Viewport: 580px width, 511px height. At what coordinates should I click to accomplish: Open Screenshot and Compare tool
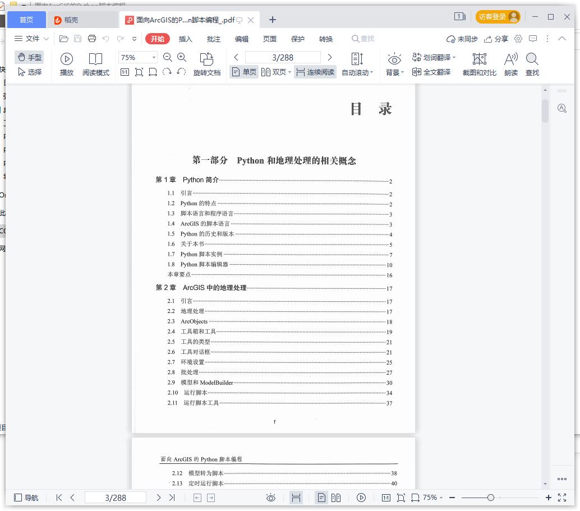coord(480,65)
